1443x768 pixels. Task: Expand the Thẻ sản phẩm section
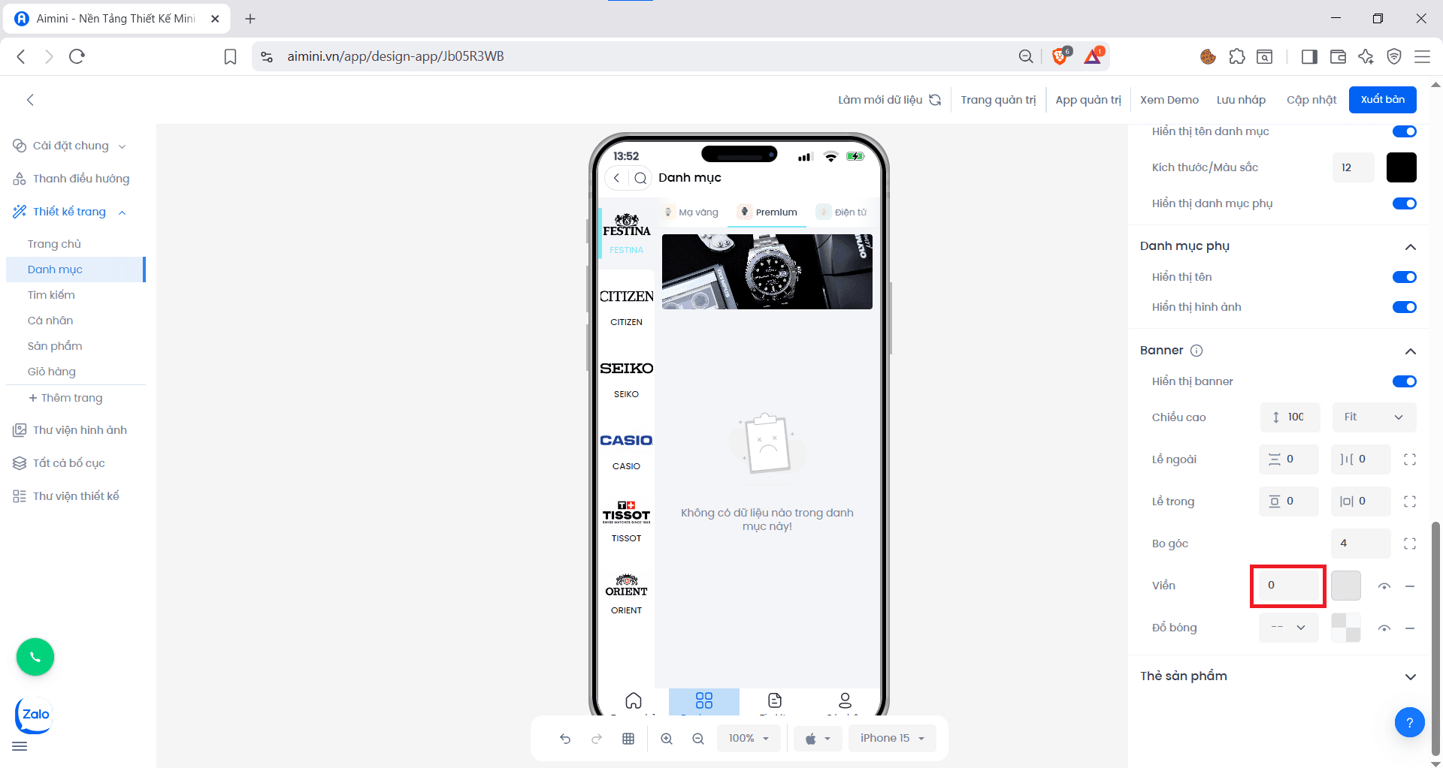[x=1410, y=676]
